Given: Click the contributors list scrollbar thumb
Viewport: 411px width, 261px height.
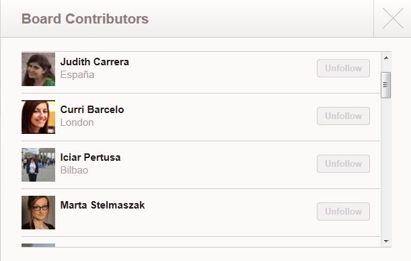Looking at the screenshot, I should point(386,85).
